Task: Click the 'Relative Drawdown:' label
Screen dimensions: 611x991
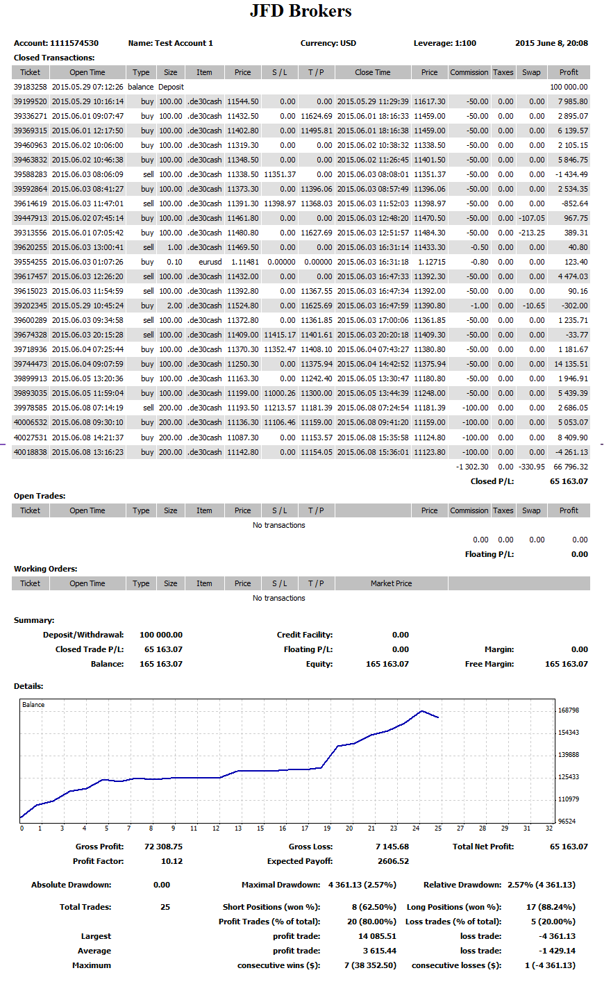Action: [x=462, y=885]
